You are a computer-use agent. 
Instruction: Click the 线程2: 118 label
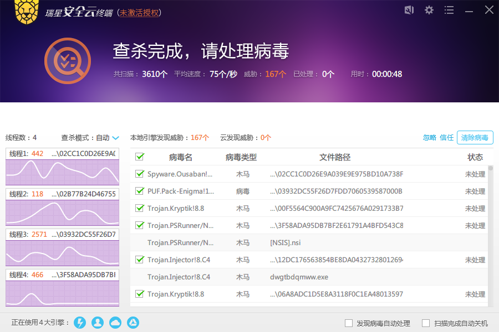(x=26, y=194)
